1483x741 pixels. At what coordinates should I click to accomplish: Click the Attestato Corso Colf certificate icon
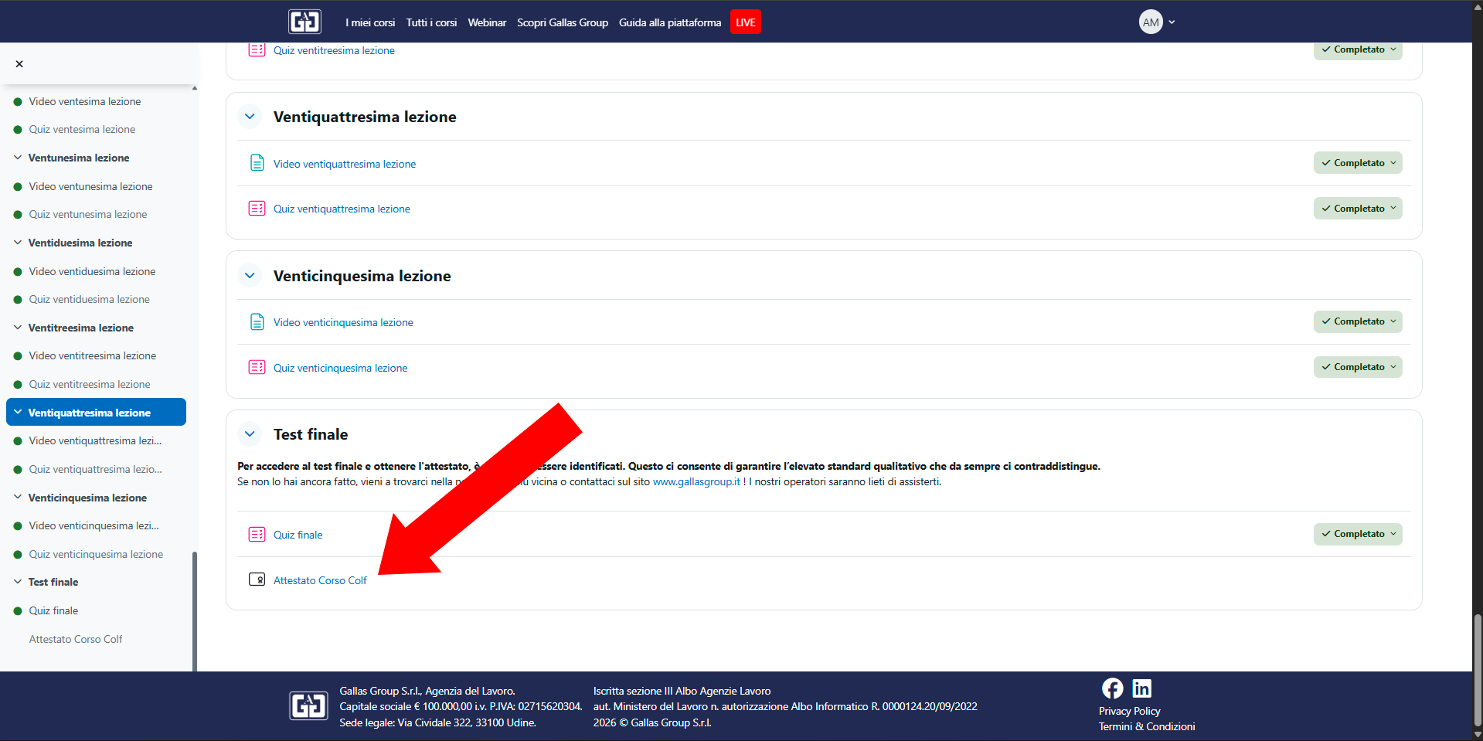click(257, 580)
